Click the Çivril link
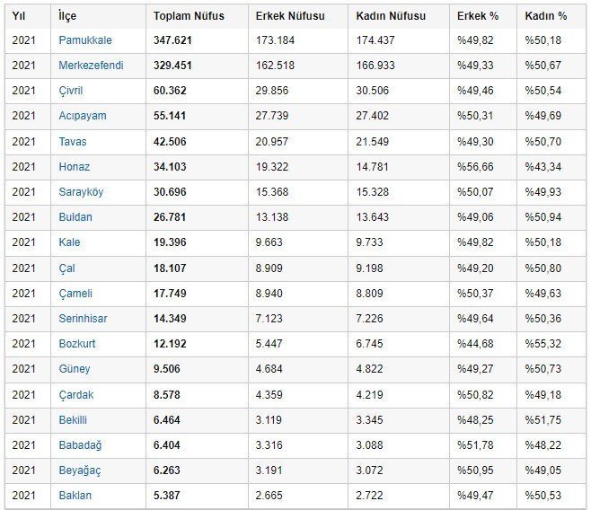Image resolution: width=591 pixels, height=510 pixels. pos(70,91)
